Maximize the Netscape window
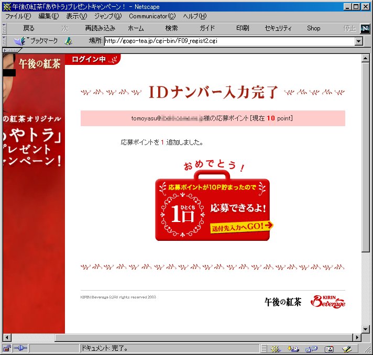The height and width of the screenshot is (355, 373). click(356, 7)
